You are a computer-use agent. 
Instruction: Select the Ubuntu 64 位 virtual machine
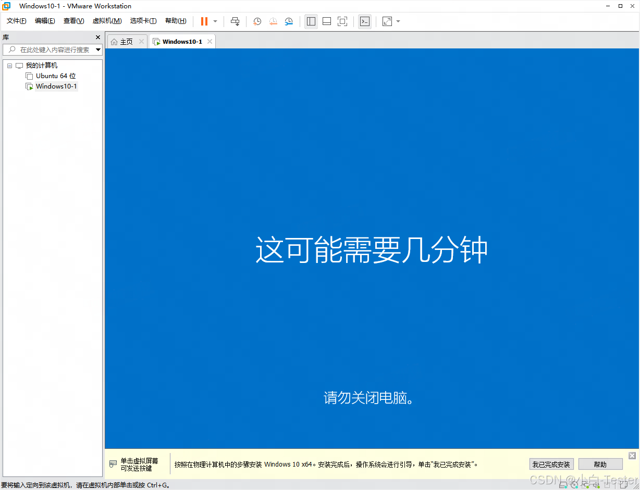tap(56, 76)
